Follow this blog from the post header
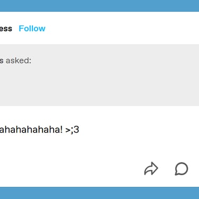The image size is (199, 199). tap(32, 29)
